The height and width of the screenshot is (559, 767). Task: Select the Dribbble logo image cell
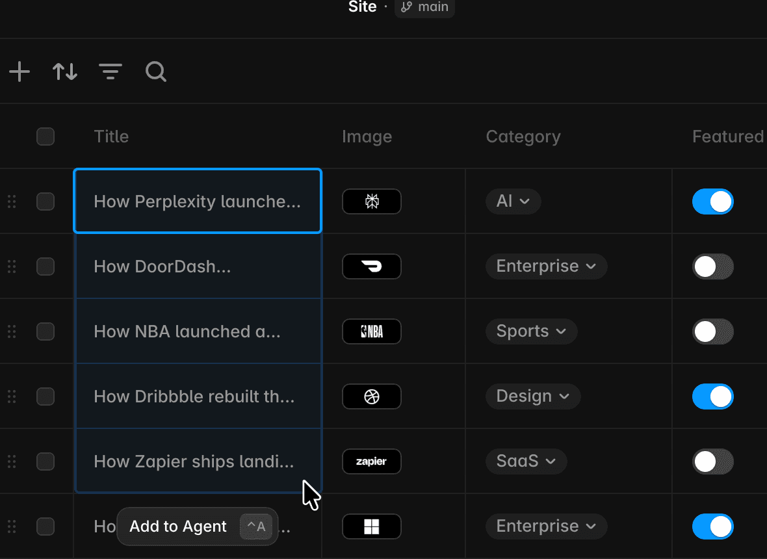pyautogui.click(x=372, y=396)
